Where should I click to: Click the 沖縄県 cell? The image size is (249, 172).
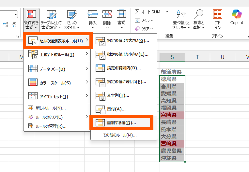tap(172, 158)
